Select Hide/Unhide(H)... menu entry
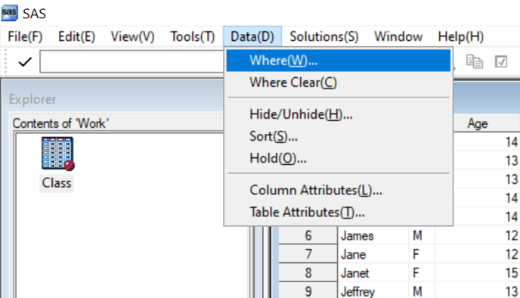 (339, 114)
